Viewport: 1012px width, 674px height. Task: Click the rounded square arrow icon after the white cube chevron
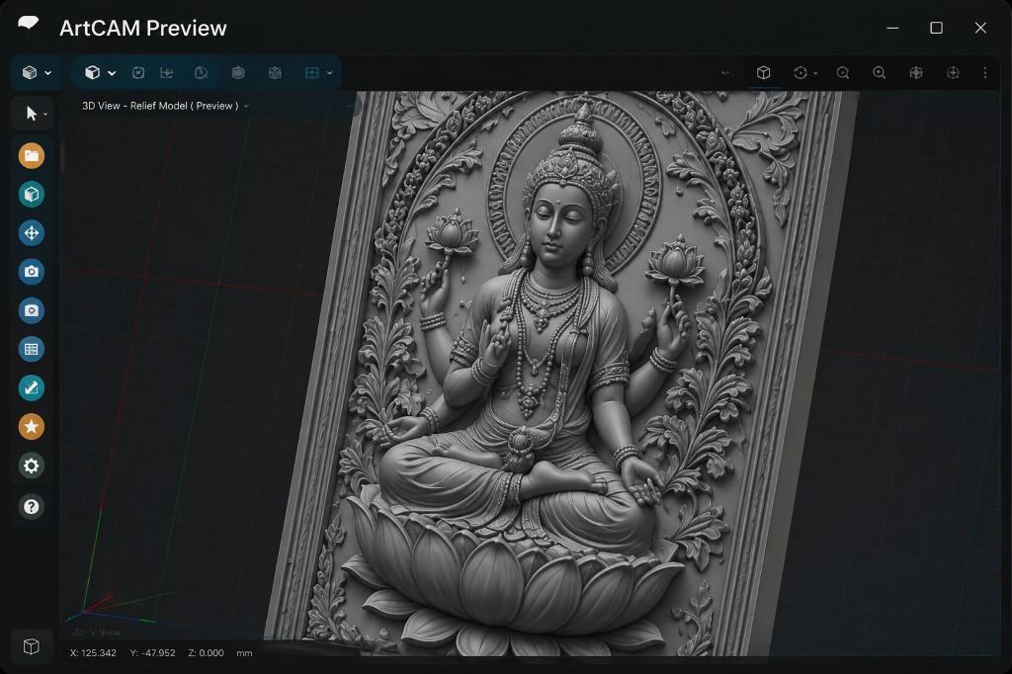point(138,73)
